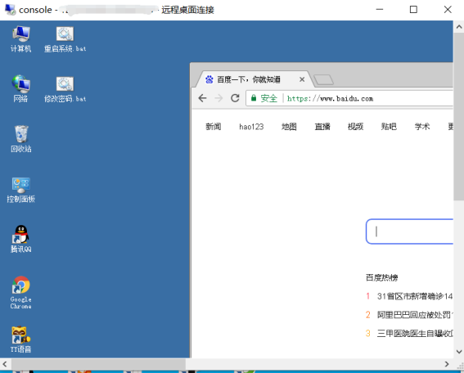
Task: Click the browser back arrow
Action: click(x=202, y=98)
